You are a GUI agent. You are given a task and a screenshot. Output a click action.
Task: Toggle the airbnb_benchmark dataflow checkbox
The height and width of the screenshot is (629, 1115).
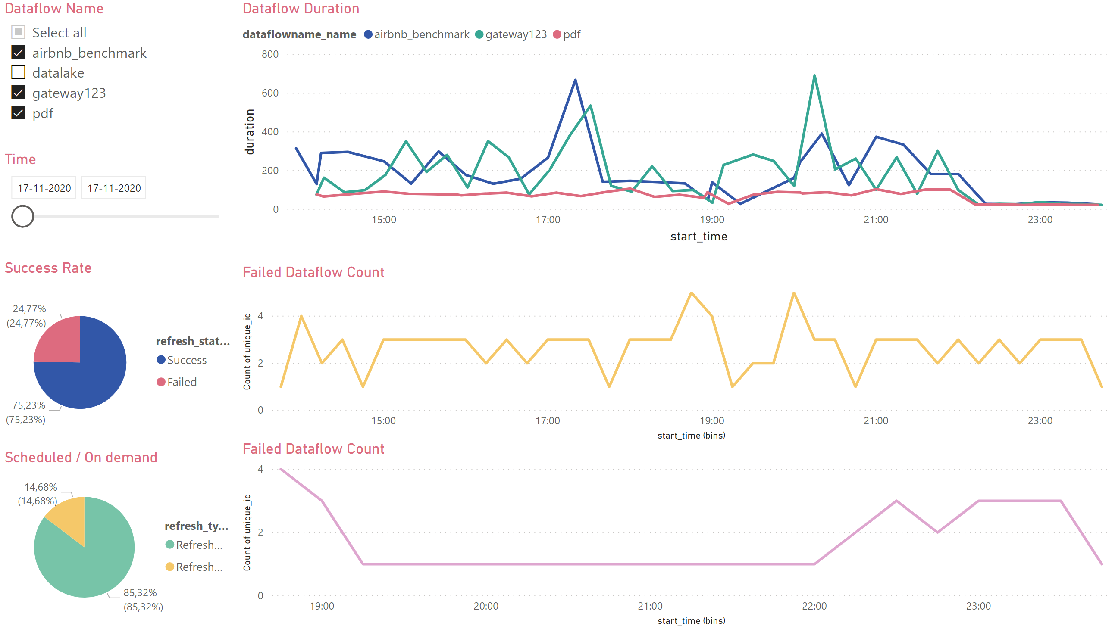pyautogui.click(x=19, y=52)
